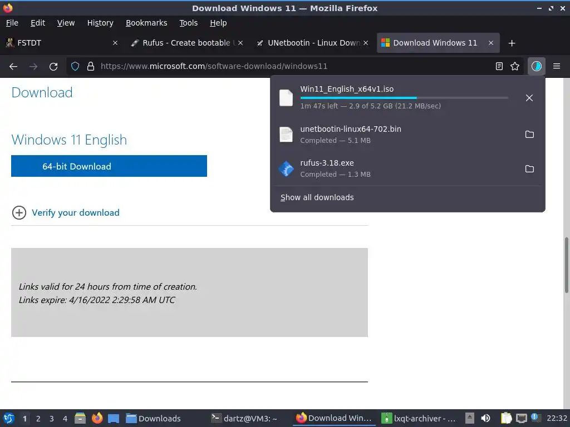Switch to virtual desktop 2
This screenshot has width=570, height=427.
pos(38,419)
